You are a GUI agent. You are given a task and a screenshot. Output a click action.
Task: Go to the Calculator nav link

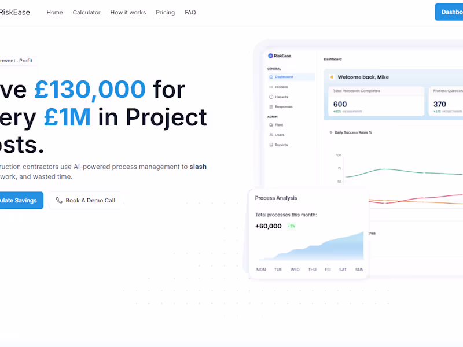pos(86,12)
